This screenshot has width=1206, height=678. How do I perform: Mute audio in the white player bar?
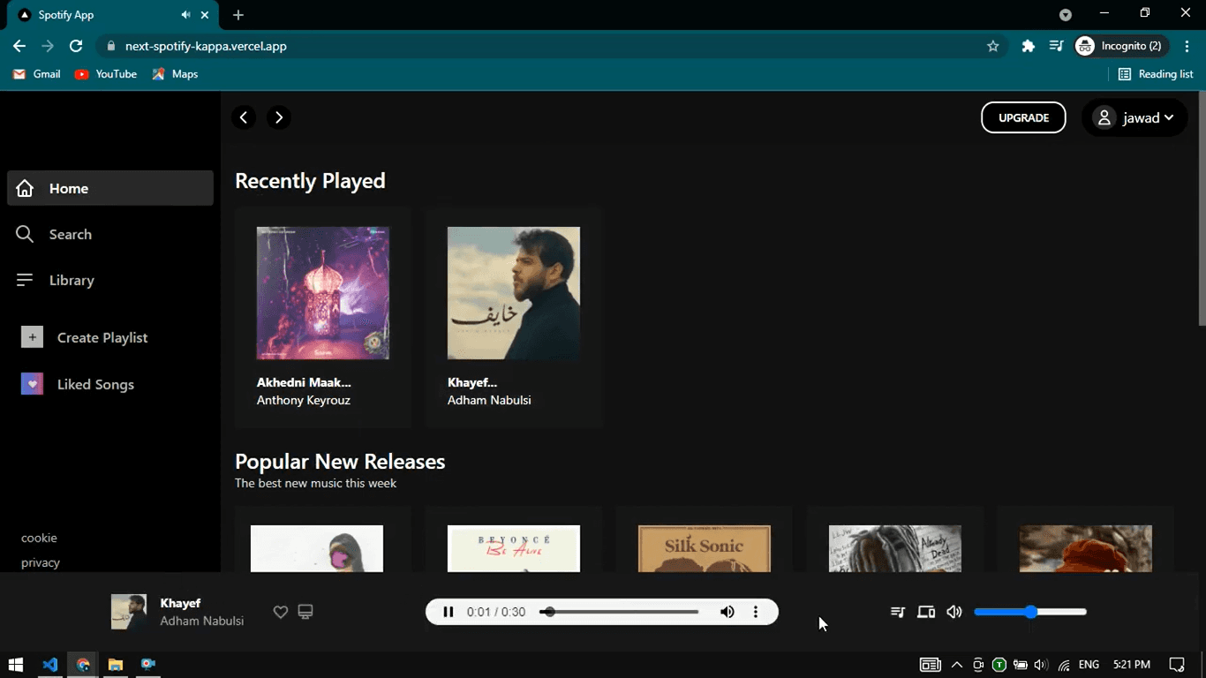point(727,612)
